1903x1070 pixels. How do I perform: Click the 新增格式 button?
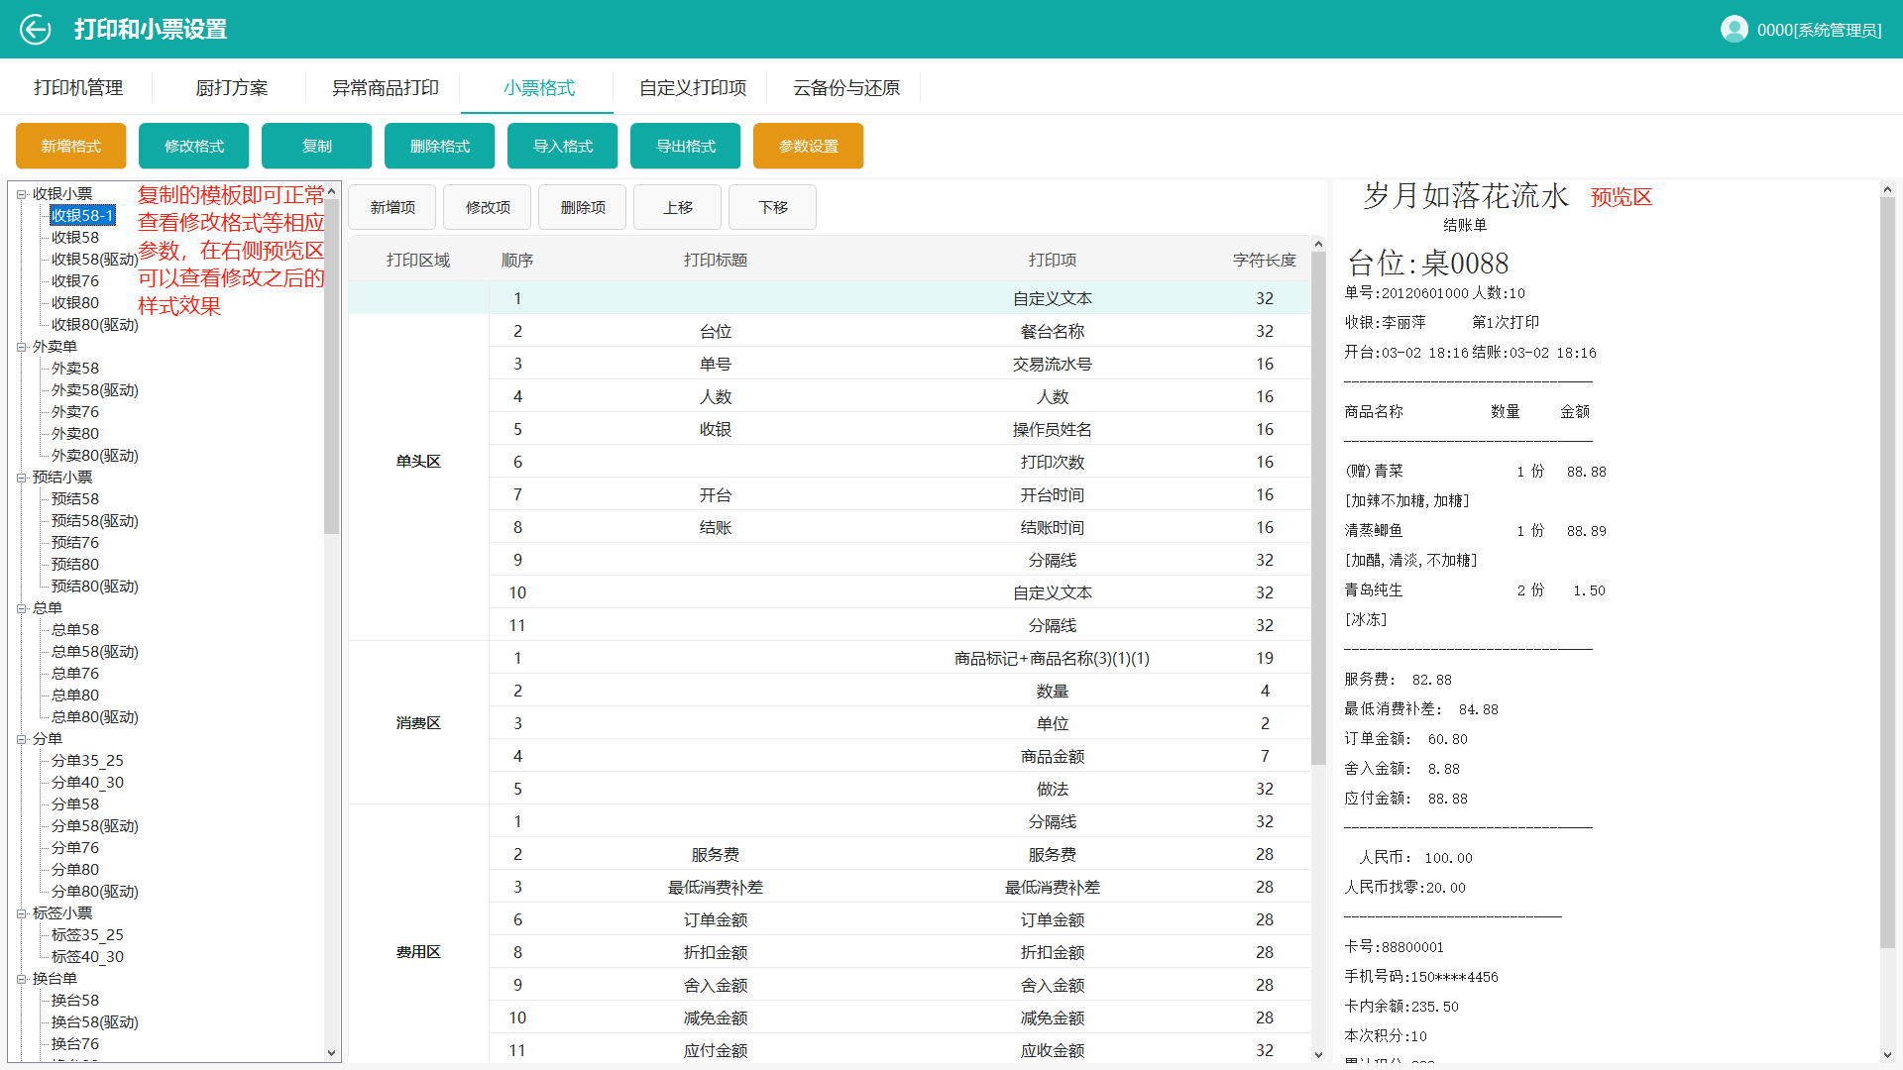(71, 146)
